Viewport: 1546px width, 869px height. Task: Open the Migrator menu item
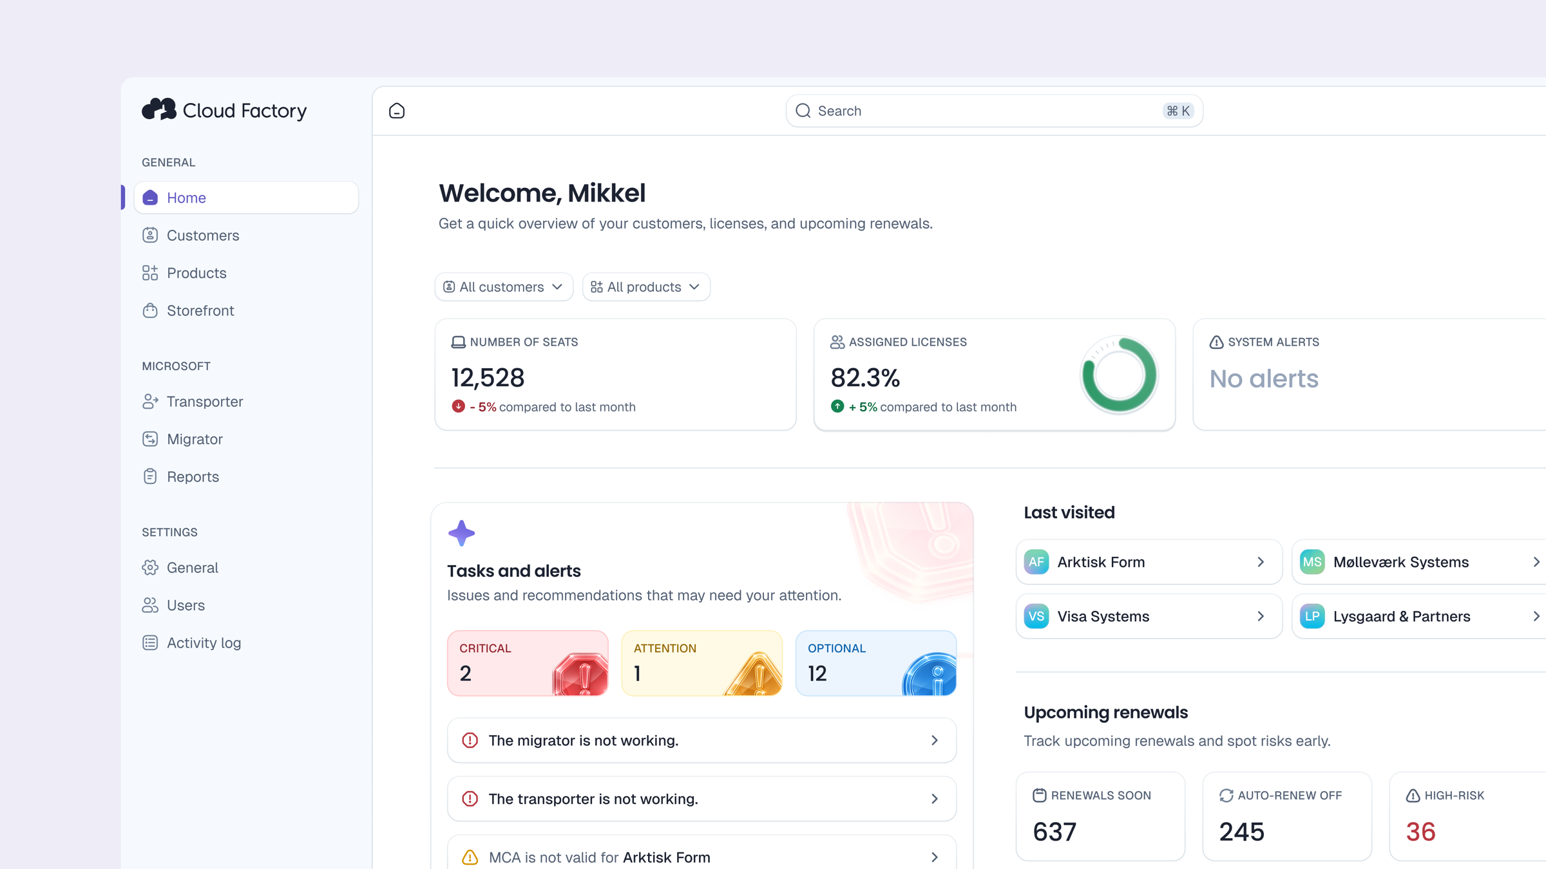[246, 439]
